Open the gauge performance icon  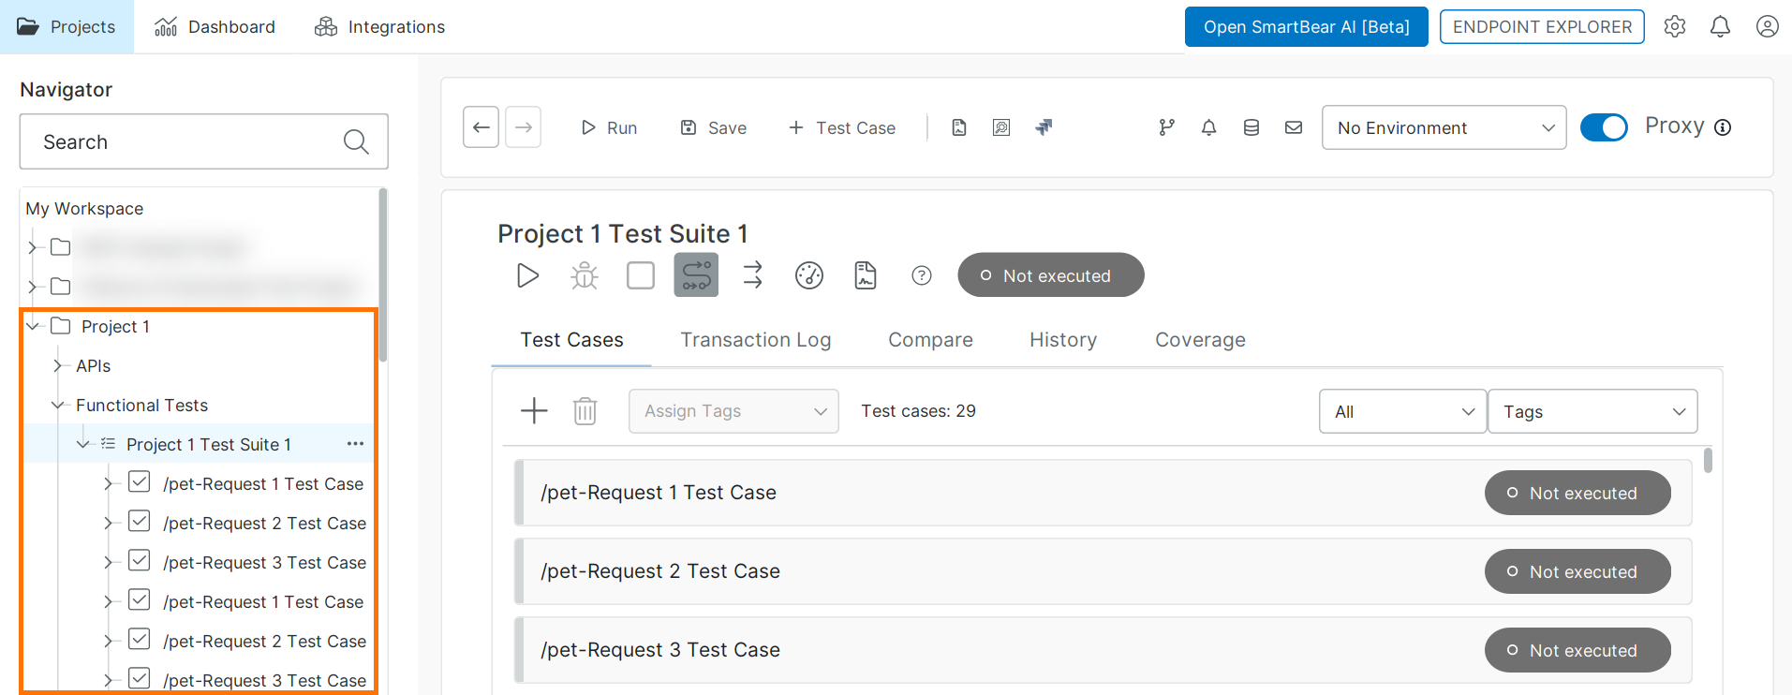(809, 275)
